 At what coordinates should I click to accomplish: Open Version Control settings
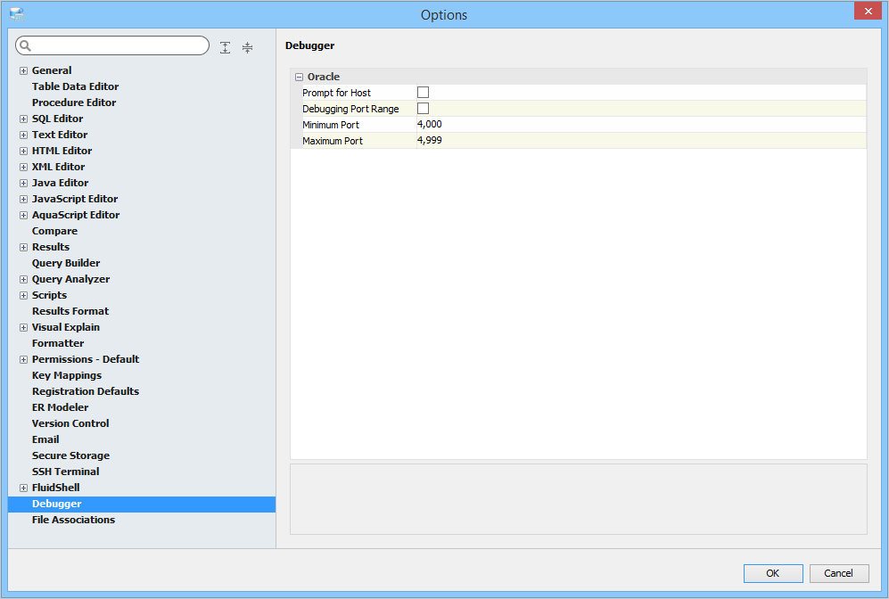[70, 423]
